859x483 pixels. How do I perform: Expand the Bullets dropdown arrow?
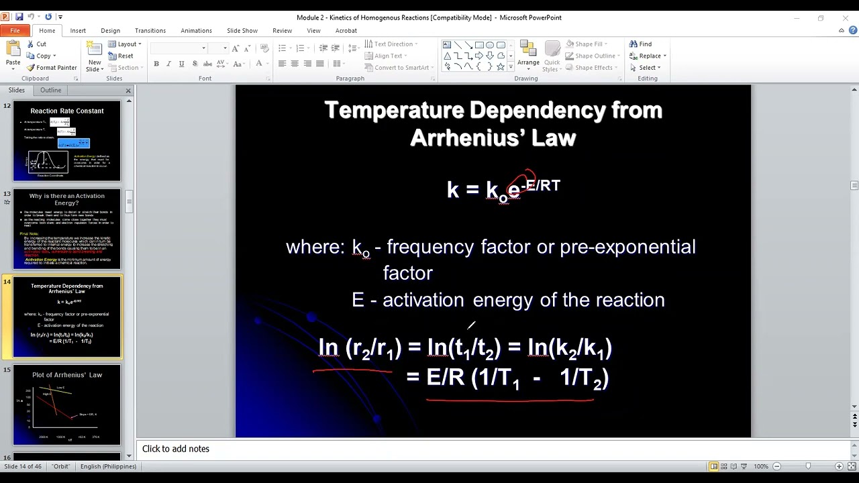pos(290,48)
